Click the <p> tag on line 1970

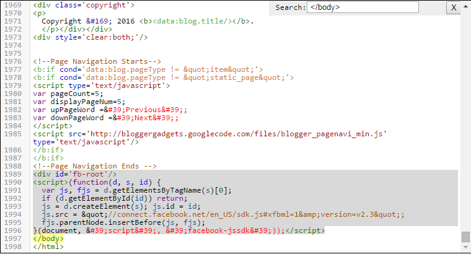tap(39, 13)
